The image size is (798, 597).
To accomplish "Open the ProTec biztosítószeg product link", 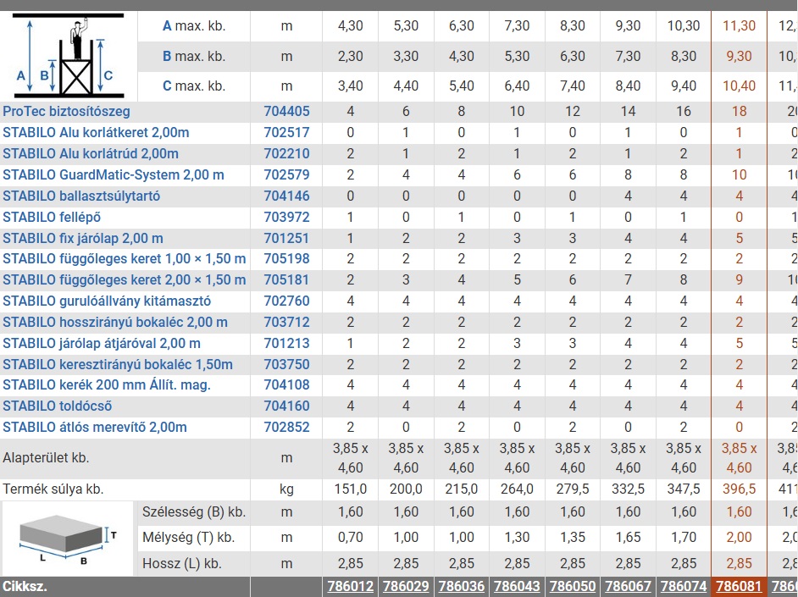I will coord(66,112).
